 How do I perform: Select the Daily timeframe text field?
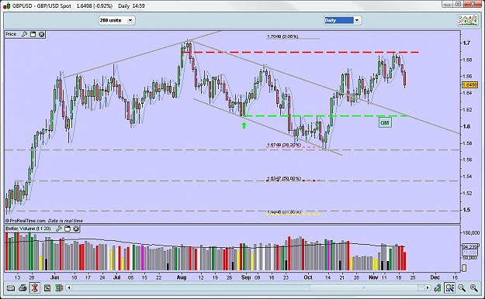click(338, 20)
